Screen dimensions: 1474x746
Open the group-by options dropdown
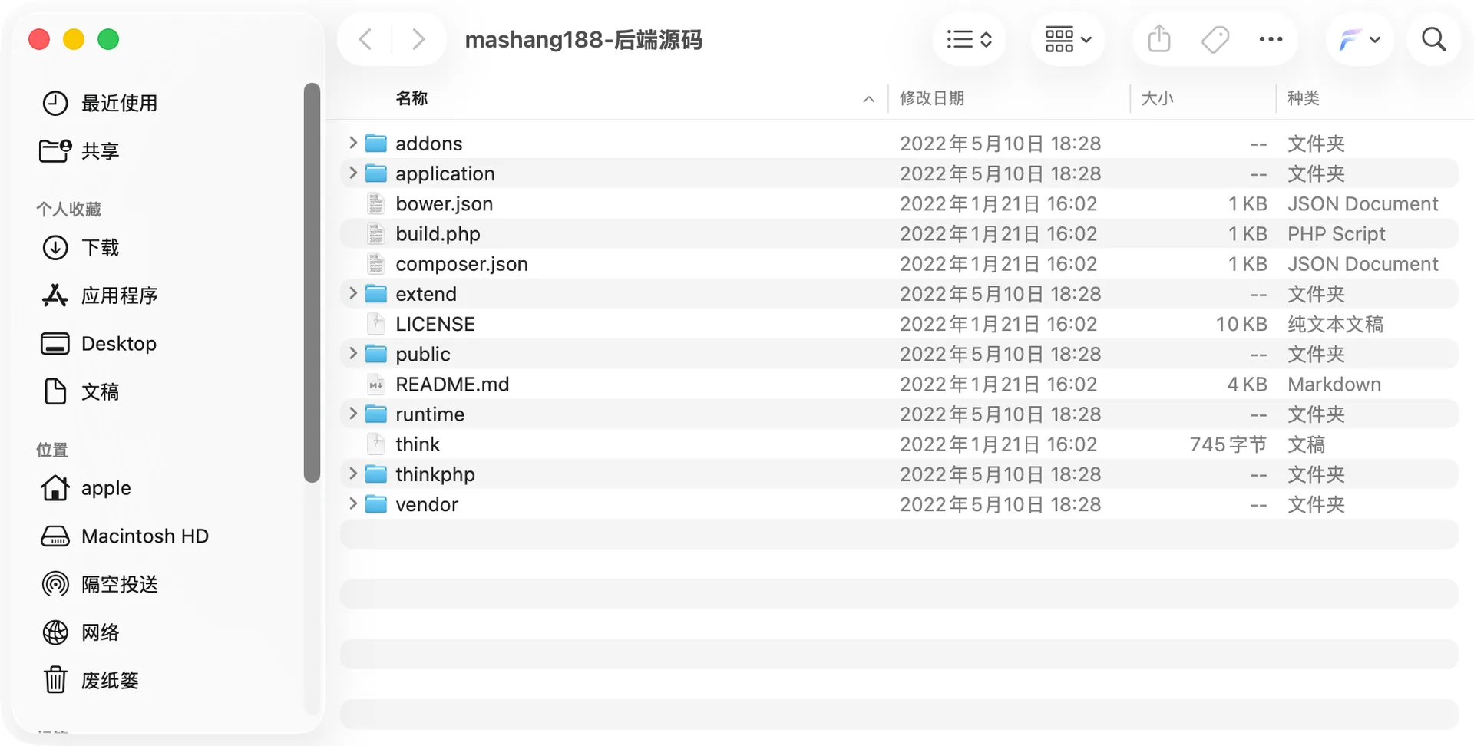(x=1068, y=39)
